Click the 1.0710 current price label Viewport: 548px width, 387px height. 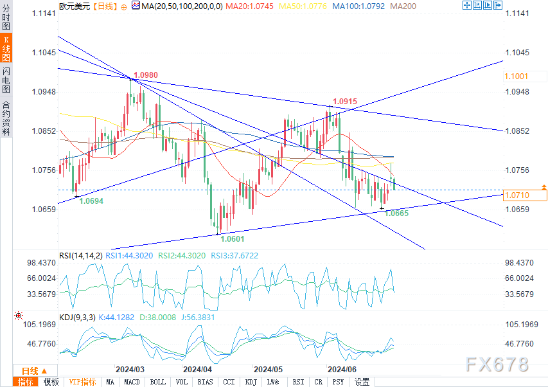[525, 195]
